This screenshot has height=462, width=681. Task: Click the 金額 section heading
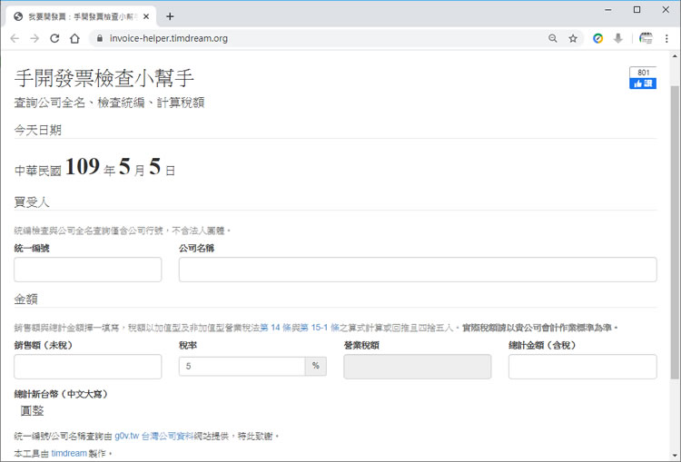coord(25,299)
